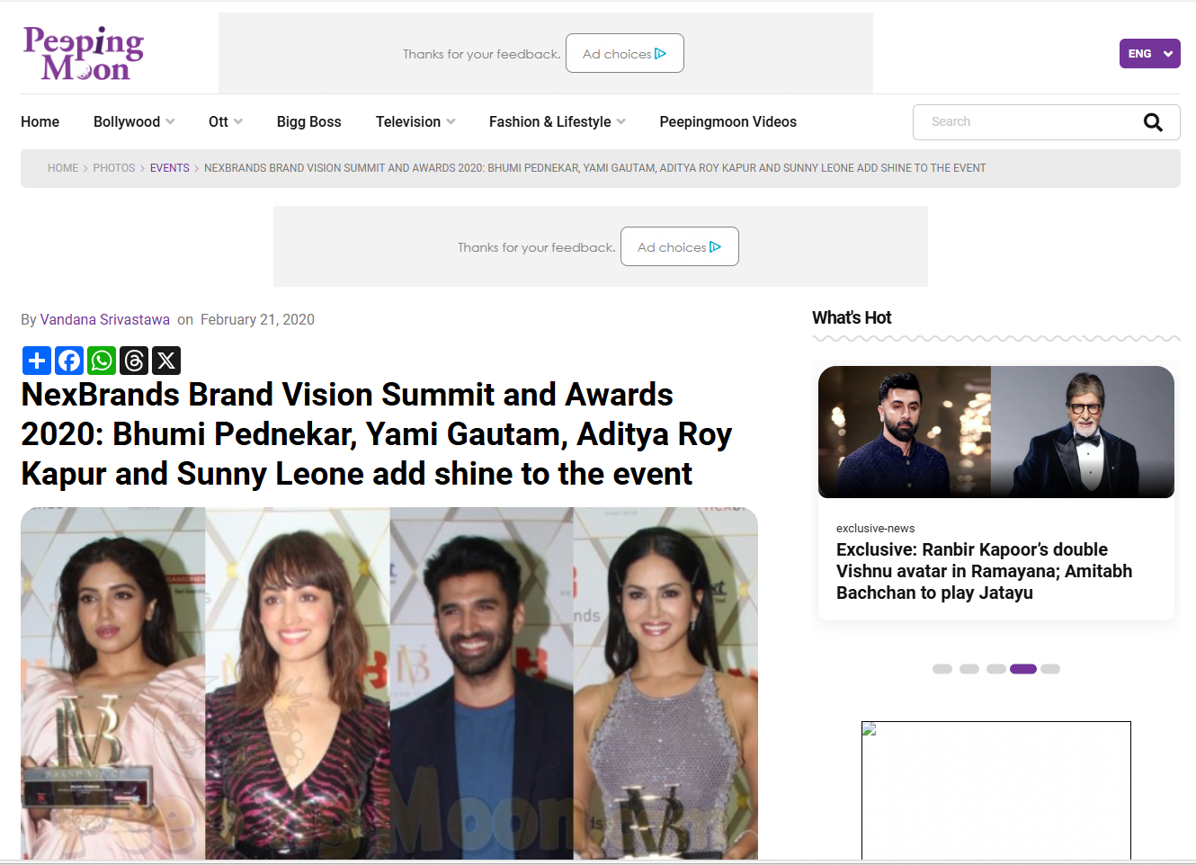Go to Bigg Boss section
The image size is (1196, 865).
pyautogui.click(x=308, y=122)
